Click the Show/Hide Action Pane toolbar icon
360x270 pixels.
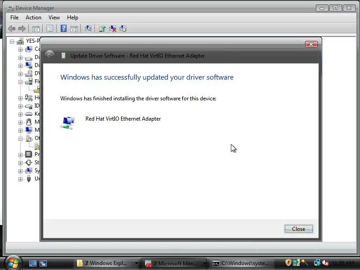pyautogui.click(x=74, y=29)
